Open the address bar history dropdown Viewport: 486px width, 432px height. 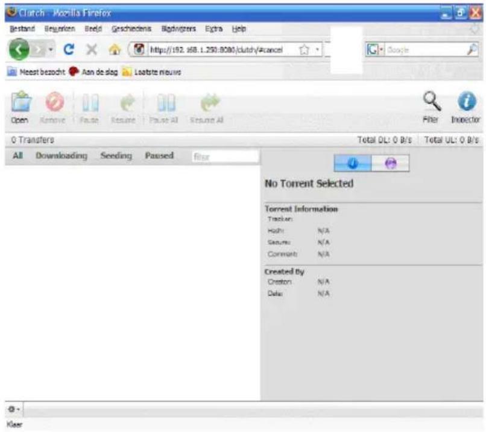point(317,49)
